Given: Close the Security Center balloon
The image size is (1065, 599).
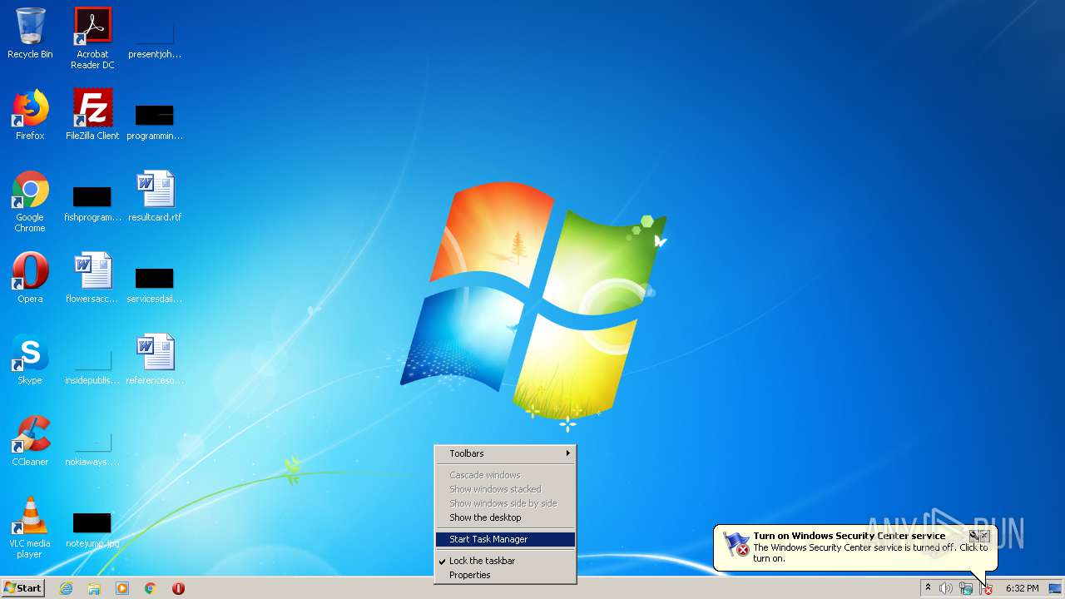Looking at the screenshot, I should tap(985, 536).
